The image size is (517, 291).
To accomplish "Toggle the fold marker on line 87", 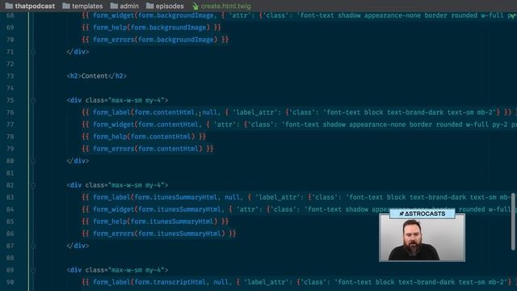I will 33,246.
